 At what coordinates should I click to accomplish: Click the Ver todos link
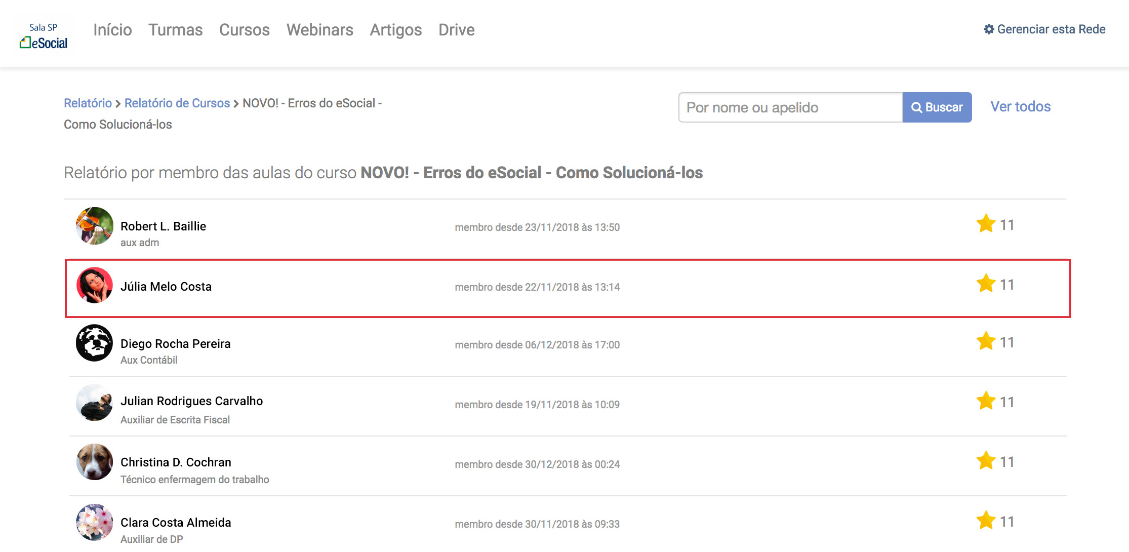(x=1020, y=107)
